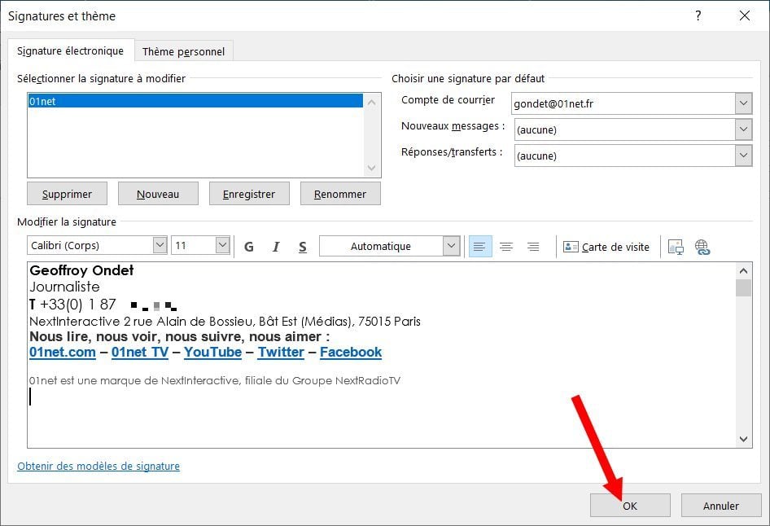Open the Calibri (Corps) font dropdown
The height and width of the screenshot is (526, 770).
pos(160,245)
